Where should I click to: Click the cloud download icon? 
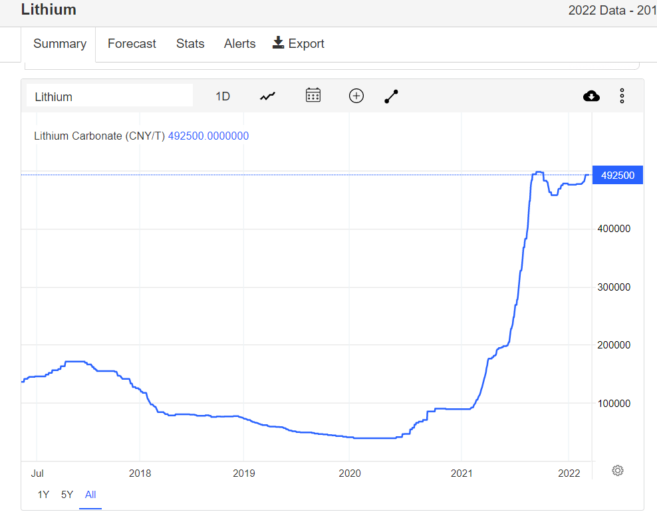coord(591,96)
